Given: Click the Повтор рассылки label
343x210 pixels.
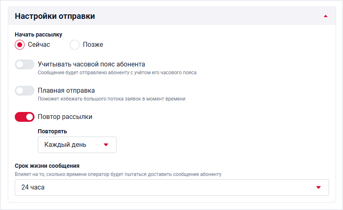Looking at the screenshot, I should (x=65, y=117).
